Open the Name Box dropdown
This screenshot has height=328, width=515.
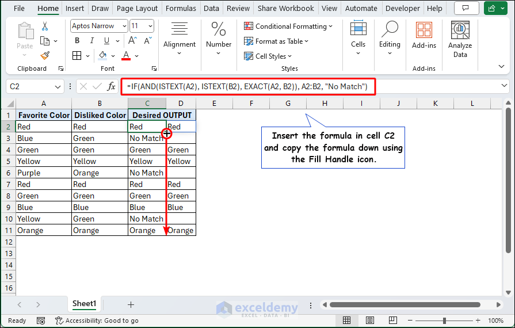pyautogui.click(x=58, y=87)
